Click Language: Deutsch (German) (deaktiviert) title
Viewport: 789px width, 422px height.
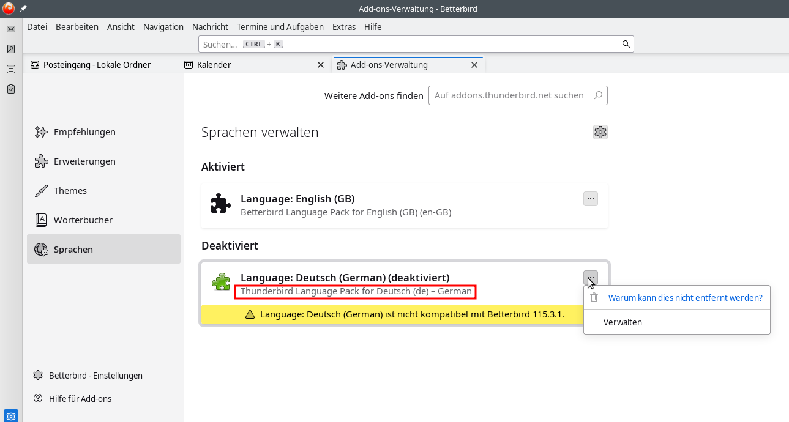(345, 278)
